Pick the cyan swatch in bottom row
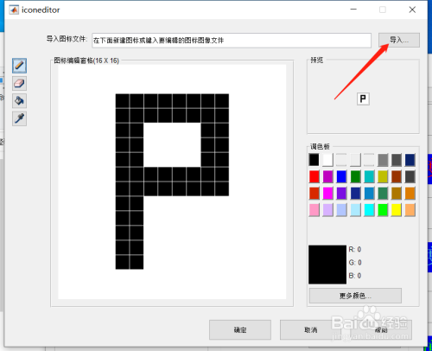432x351 pixels. [x=369, y=210]
